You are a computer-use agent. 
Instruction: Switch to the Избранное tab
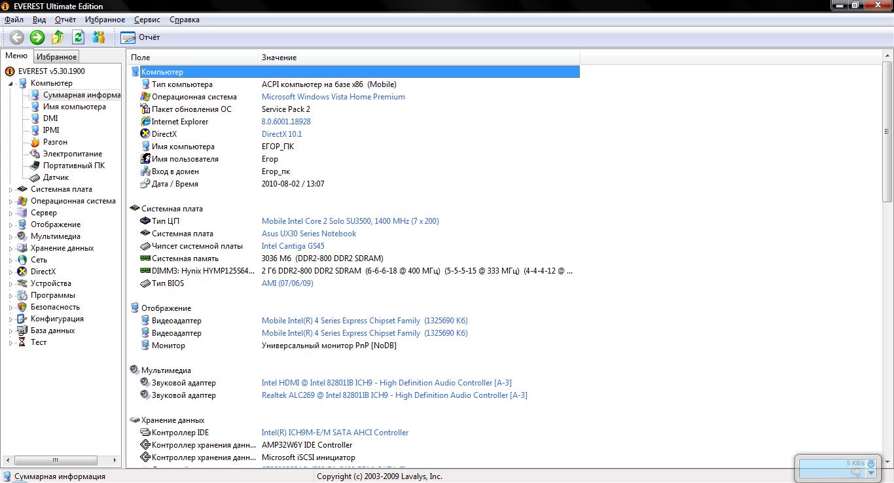(x=57, y=57)
